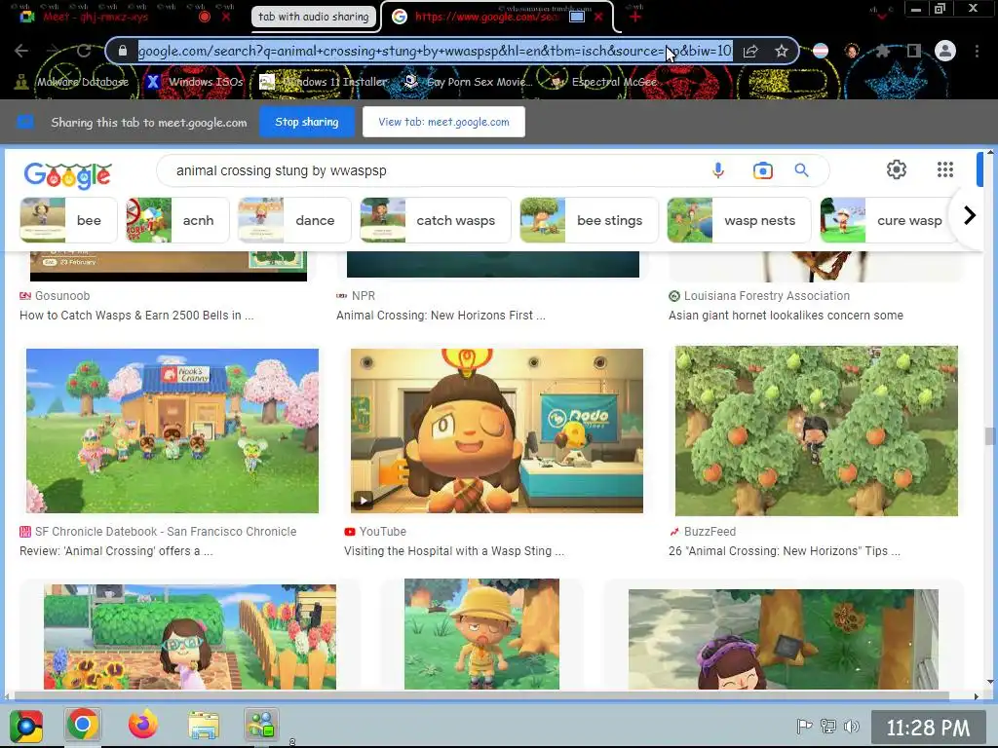
Task: Open the Louisiana Forestry Association result link
Action: (786, 316)
